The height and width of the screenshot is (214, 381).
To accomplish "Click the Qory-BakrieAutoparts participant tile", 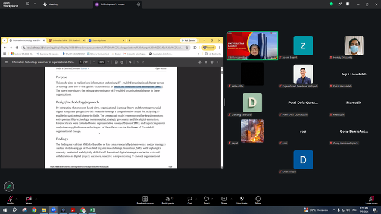I will click(x=354, y=131).
